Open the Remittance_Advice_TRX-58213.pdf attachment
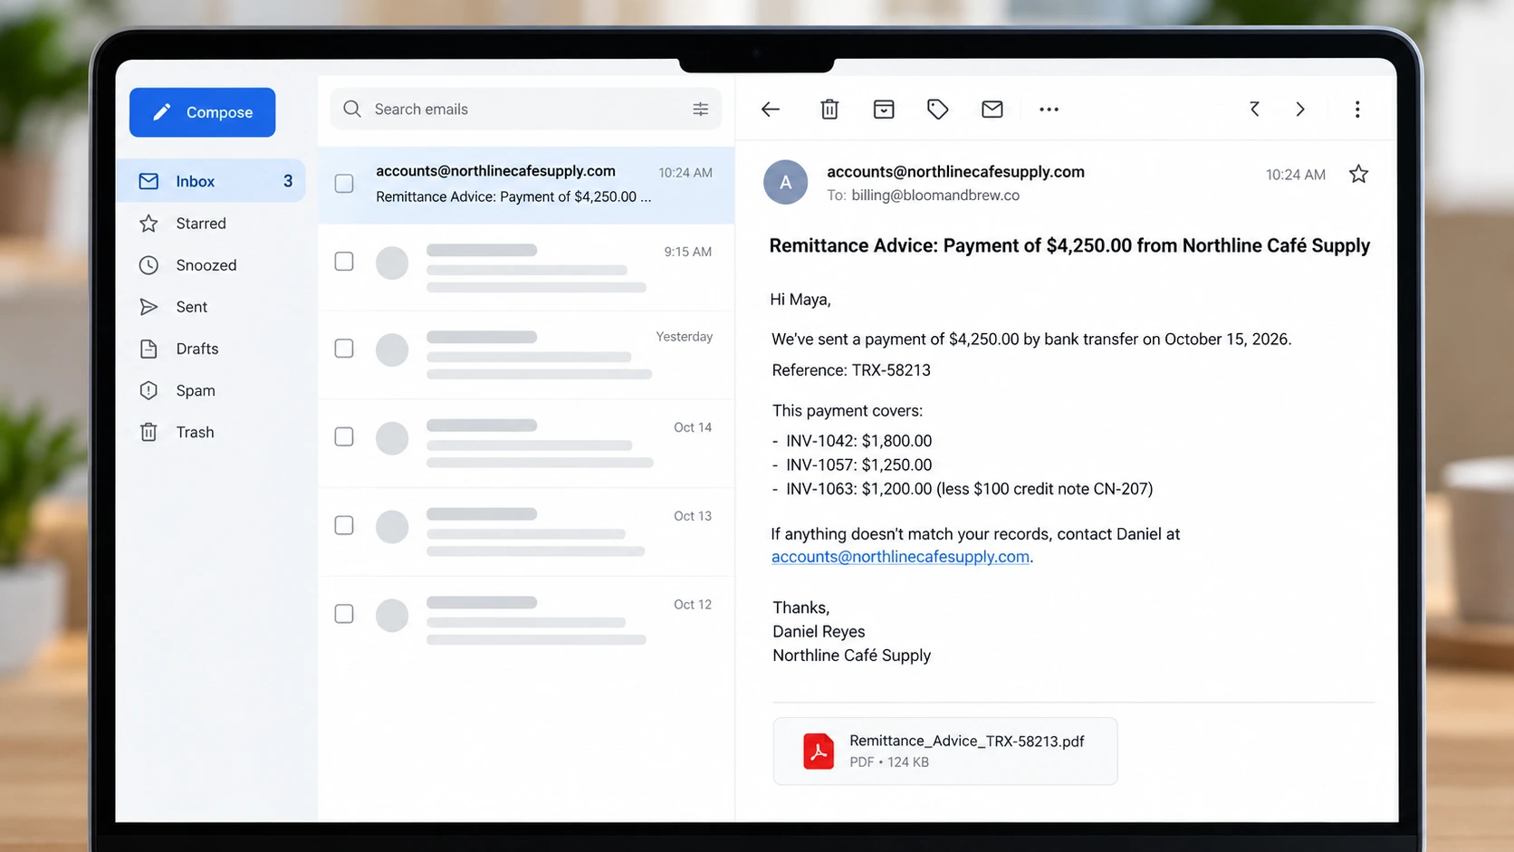The width and height of the screenshot is (1514, 852). pos(945,751)
